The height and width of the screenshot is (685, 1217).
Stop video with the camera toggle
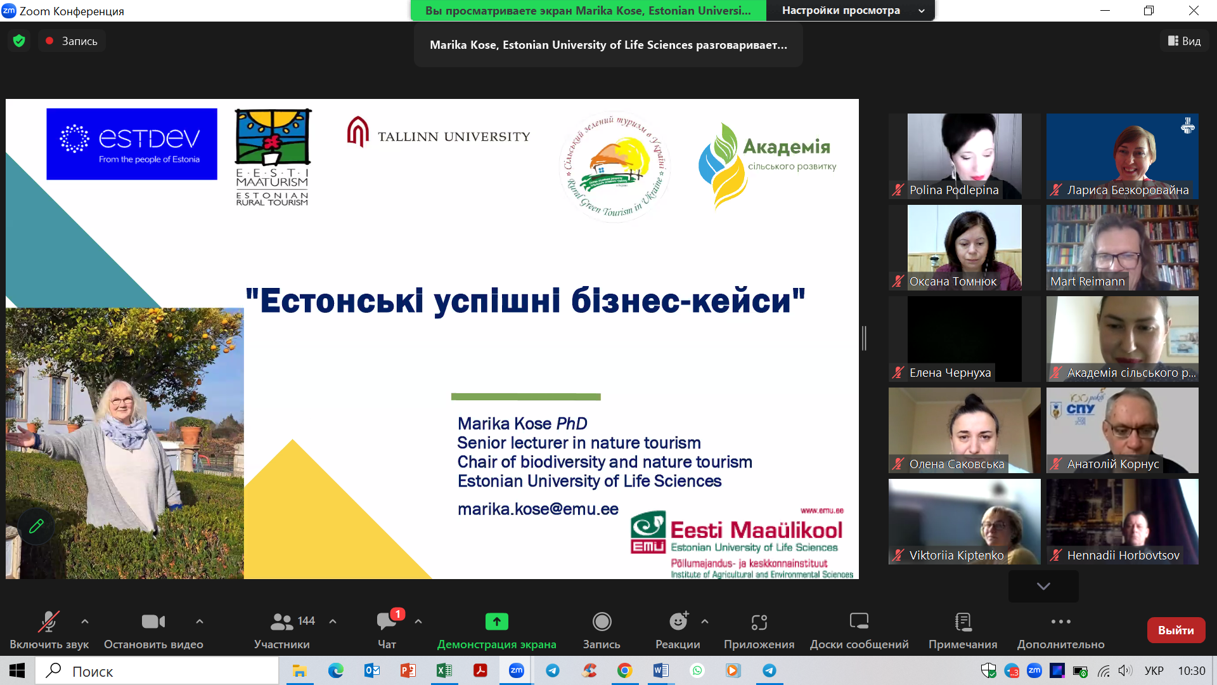coord(153,622)
